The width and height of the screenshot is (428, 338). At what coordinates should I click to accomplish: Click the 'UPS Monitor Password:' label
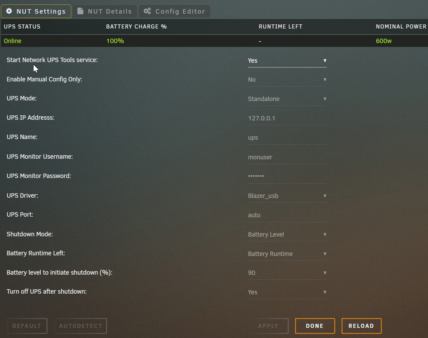pyautogui.click(x=39, y=176)
